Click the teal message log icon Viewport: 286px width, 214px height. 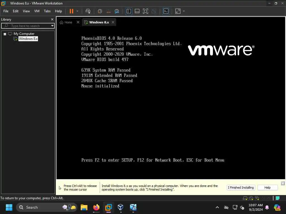pyautogui.click(x=278, y=198)
